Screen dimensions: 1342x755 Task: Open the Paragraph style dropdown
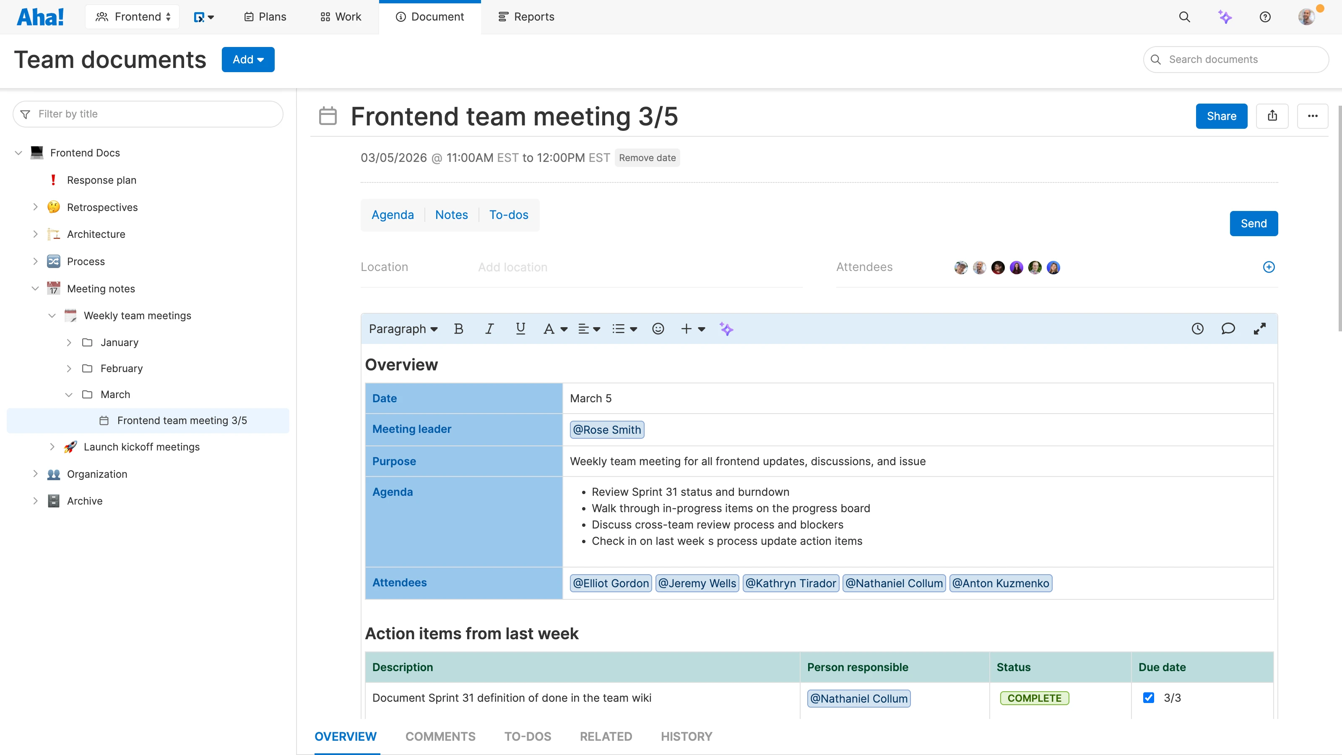[403, 329]
